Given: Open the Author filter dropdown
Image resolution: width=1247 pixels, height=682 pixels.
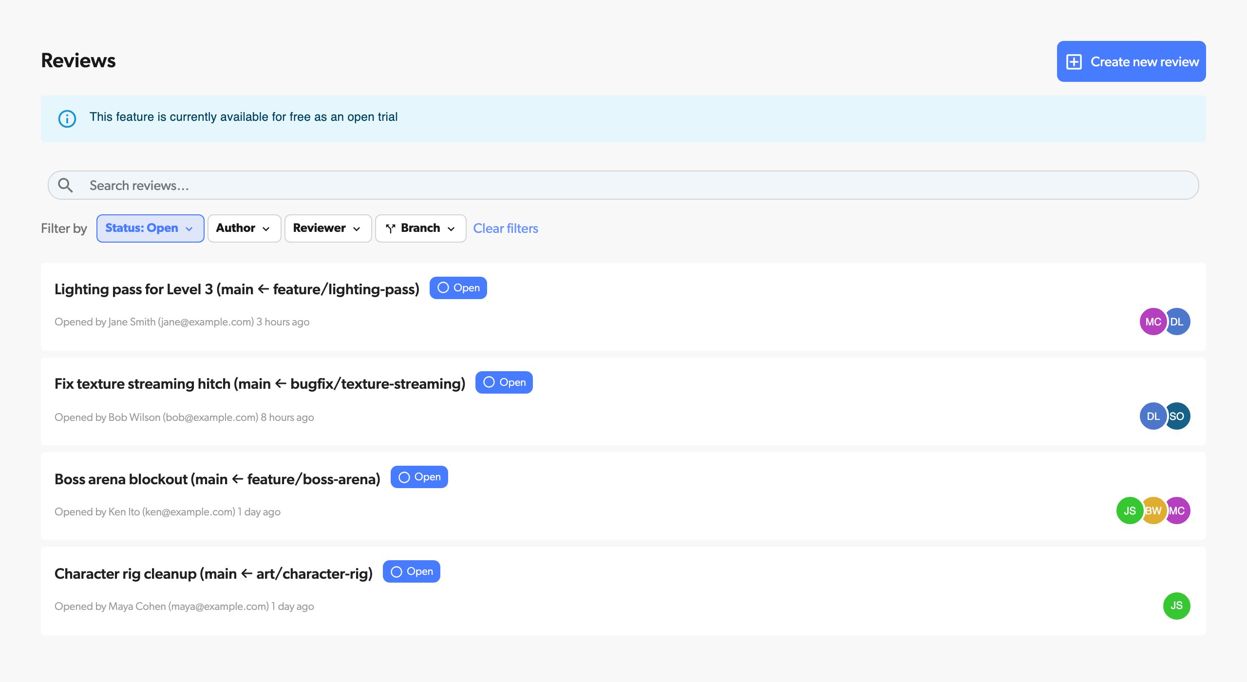Looking at the screenshot, I should pyautogui.click(x=244, y=228).
